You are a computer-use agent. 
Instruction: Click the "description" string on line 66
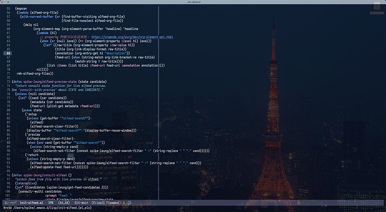pyautogui.click(x=116, y=53)
